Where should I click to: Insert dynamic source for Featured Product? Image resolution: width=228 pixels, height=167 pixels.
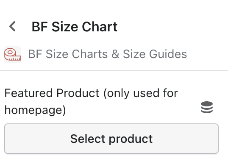point(207,107)
